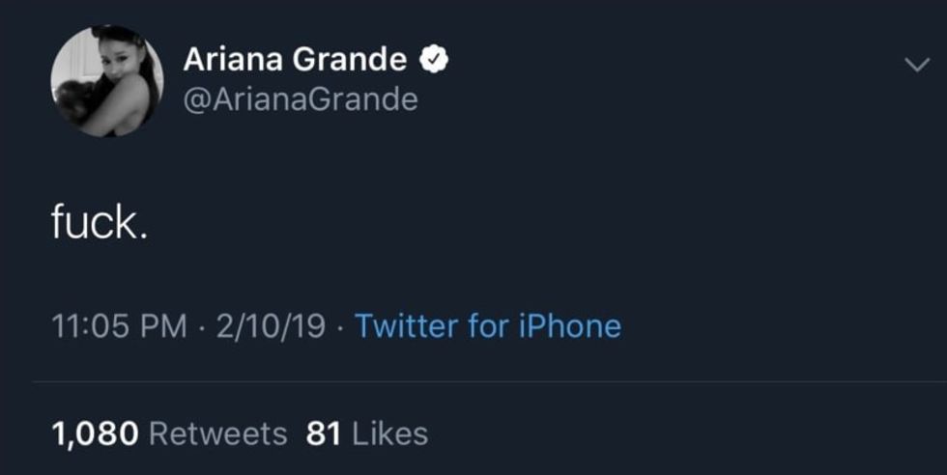Click the 1,080 retweet count number
Screen dimensions: 947x475
[x=96, y=433]
